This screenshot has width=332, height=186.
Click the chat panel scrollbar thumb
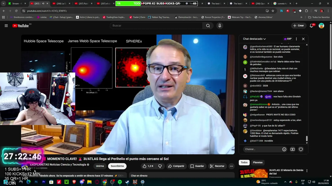pos(307,139)
